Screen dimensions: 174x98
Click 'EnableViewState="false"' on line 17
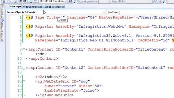click(x=70, y=91)
